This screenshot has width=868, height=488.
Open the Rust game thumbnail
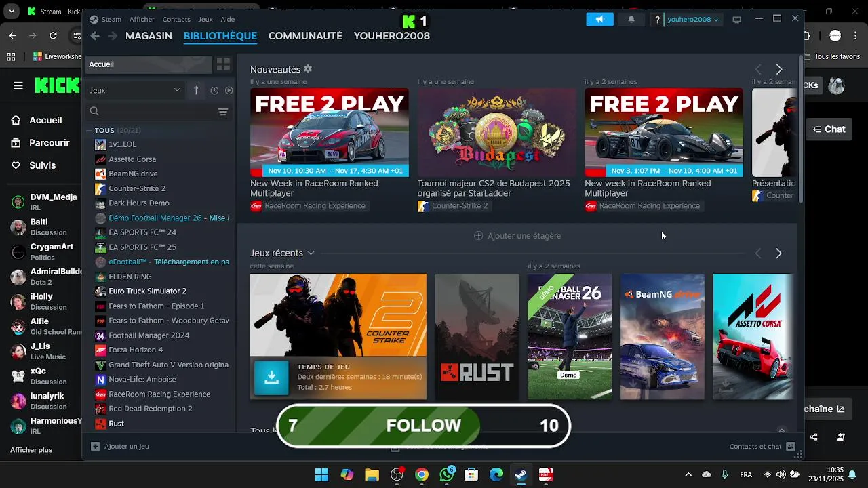477,337
